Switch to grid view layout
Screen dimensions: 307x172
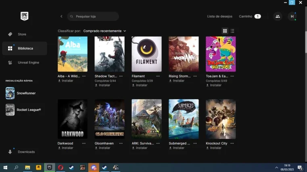(225, 31)
